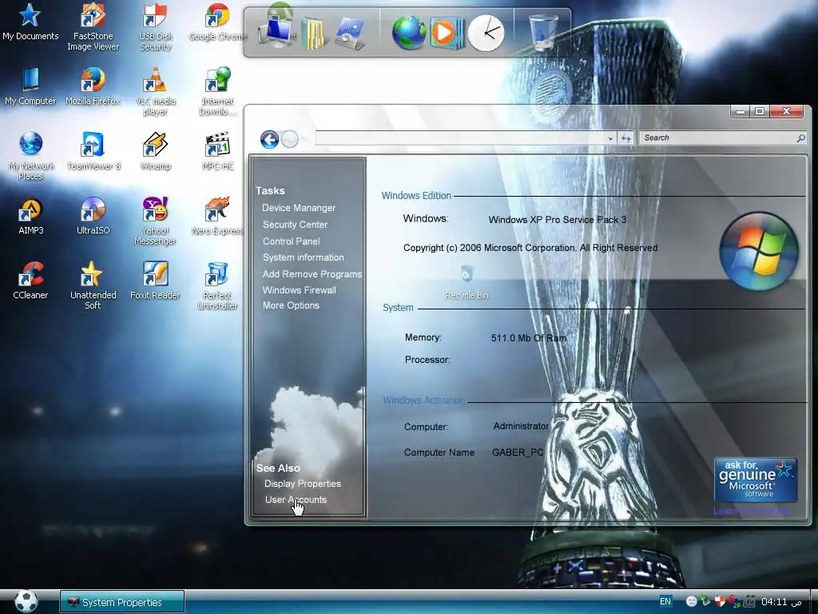This screenshot has width=818, height=614.
Task: Click the Windows logo orb image
Action: (759, 251)
